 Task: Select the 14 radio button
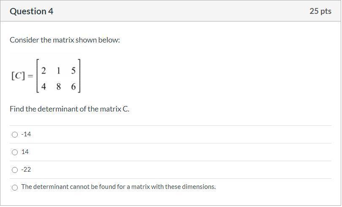[x=15, y=152]
